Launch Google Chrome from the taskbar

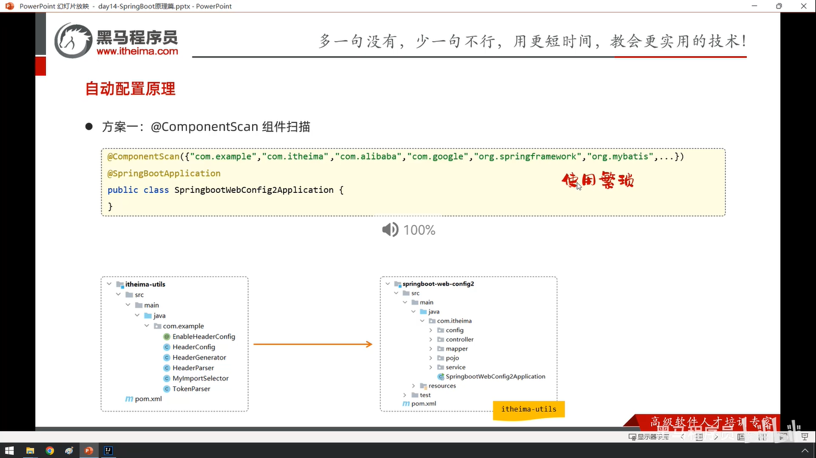click(x=50, y=451)
